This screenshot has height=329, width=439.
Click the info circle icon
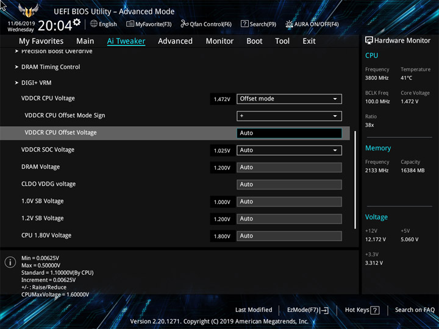[10, 262]
